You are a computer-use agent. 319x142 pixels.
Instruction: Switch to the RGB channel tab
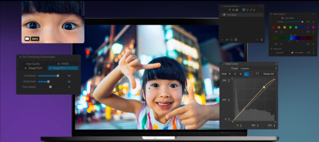tap(224, 74)
